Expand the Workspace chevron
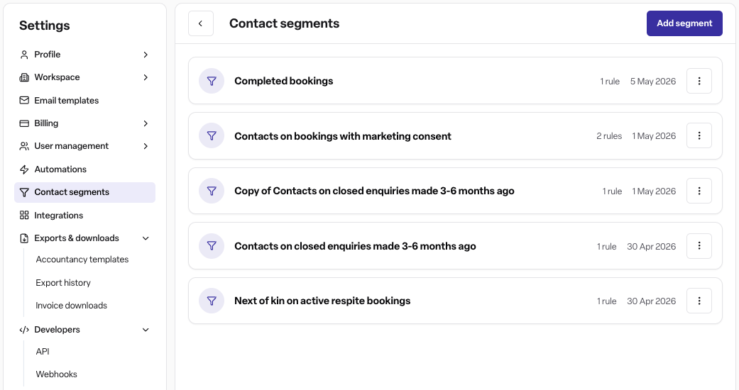The image size is (739, 390). 146,77
